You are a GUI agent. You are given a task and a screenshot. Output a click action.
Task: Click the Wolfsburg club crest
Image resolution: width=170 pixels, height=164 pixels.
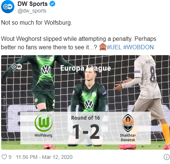(44, 123)
